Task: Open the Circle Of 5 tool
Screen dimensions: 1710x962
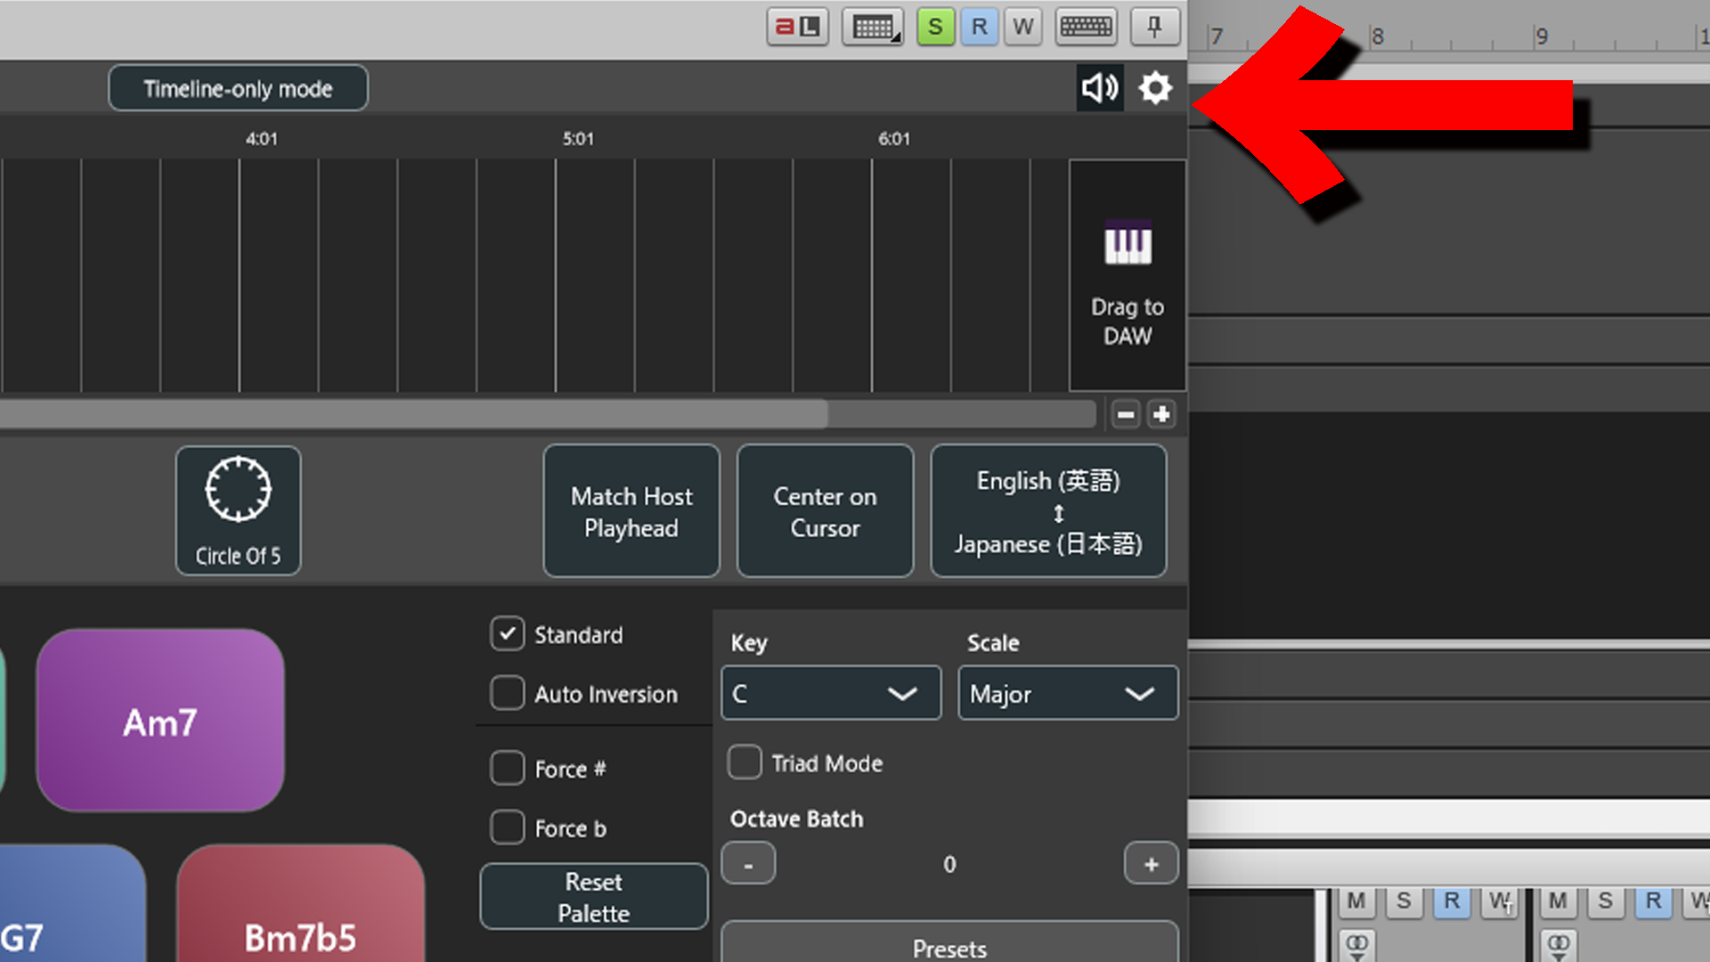Action: (238, 510)
